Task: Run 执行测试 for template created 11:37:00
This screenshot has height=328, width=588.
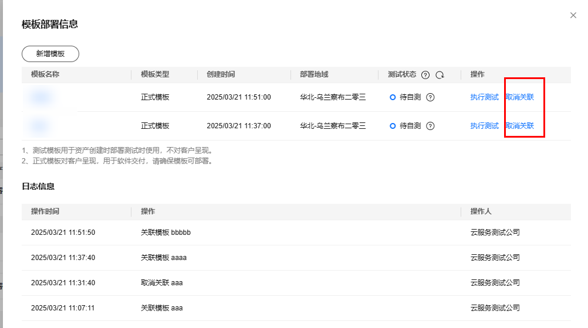Action: click(484, 126)
